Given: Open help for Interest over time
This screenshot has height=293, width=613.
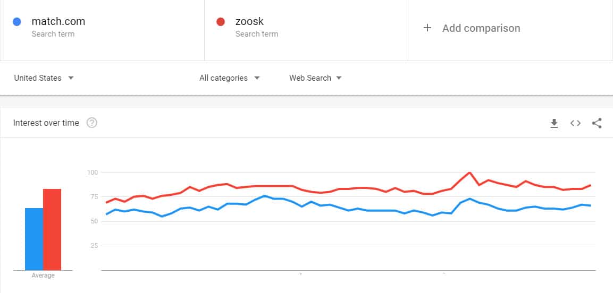Looking at the screenshot, I should tap(92, 123).
